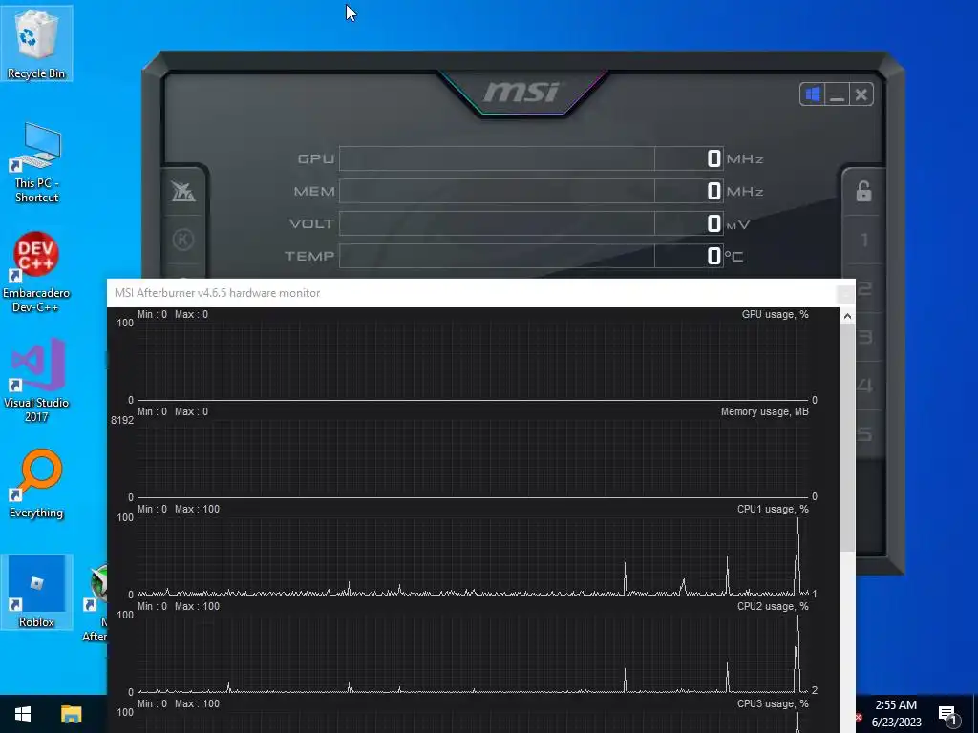Click the "CPU3 usage, %" graph label
This screenshot has width=978, height=733.
(772, 703)
